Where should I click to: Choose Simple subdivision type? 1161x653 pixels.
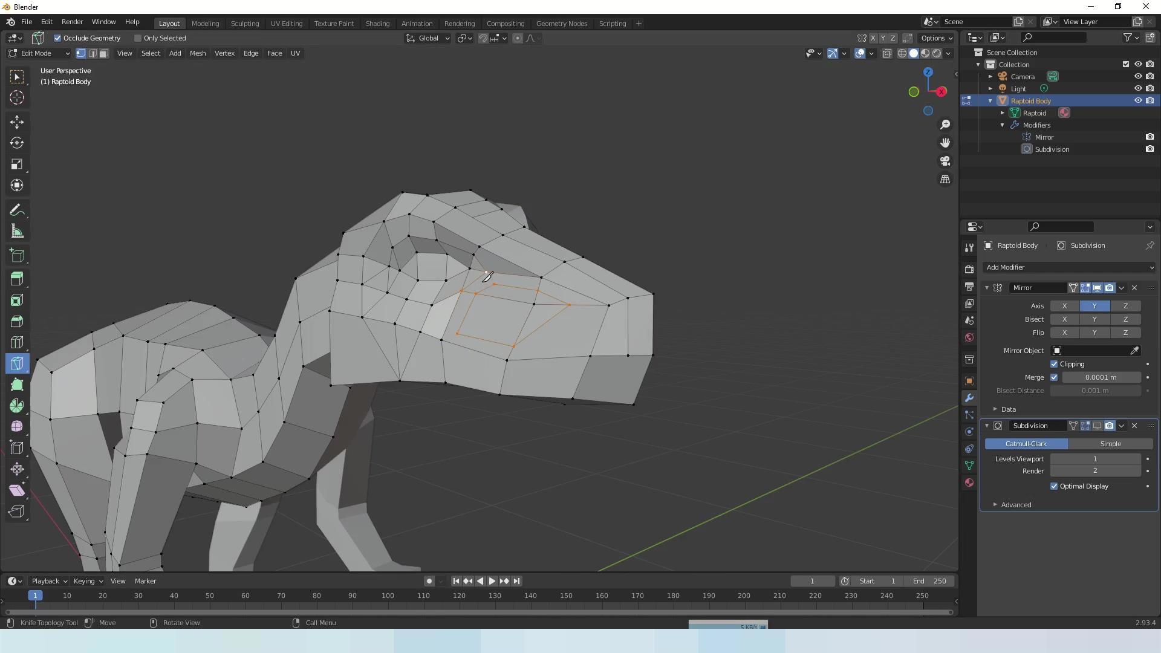click(1110, 444)
